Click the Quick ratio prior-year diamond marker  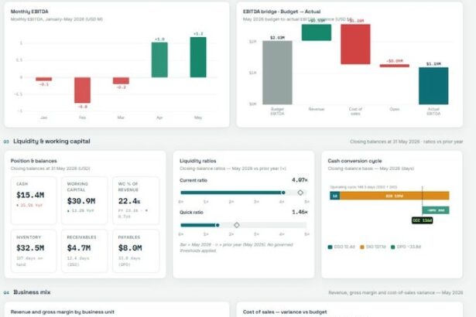click(237, 225)
